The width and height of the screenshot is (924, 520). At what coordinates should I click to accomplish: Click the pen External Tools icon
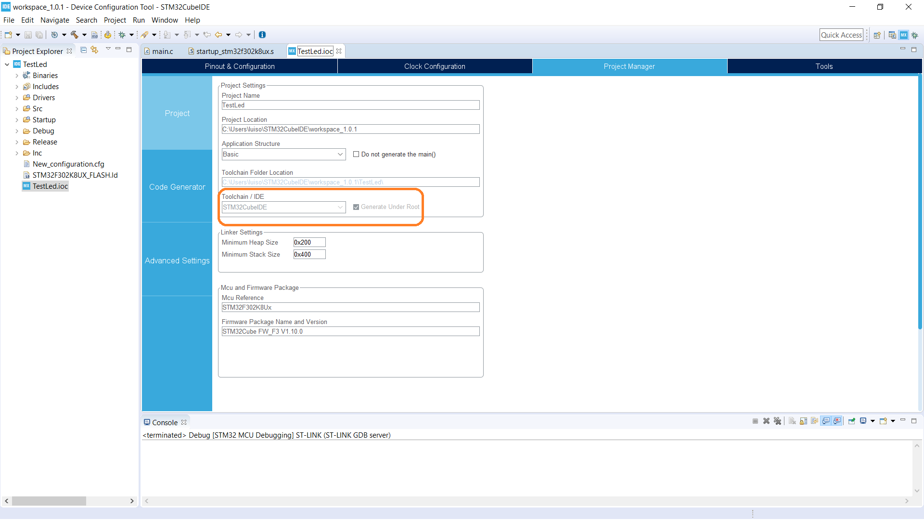click(144, 35)
